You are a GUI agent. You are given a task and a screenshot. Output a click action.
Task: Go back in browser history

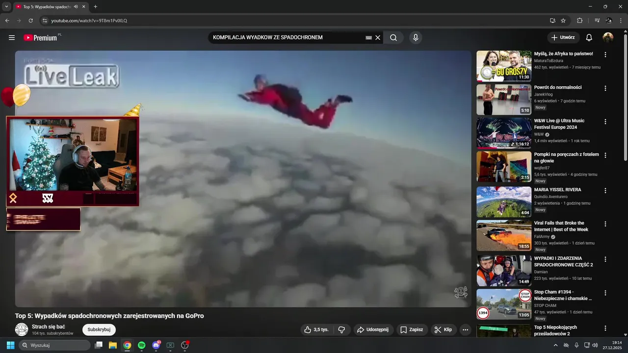(7, 21)
